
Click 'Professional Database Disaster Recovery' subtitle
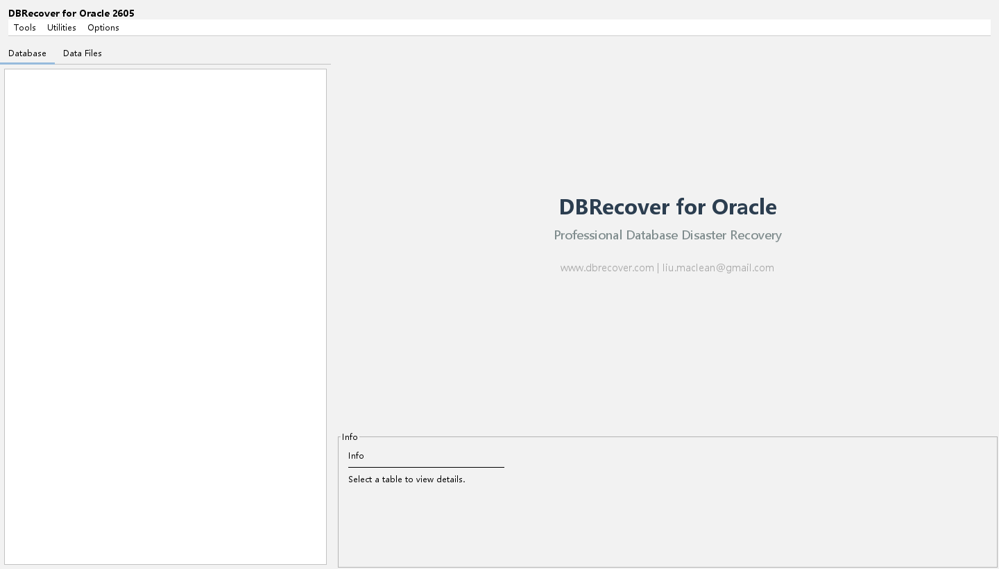(x=667, y=235)
